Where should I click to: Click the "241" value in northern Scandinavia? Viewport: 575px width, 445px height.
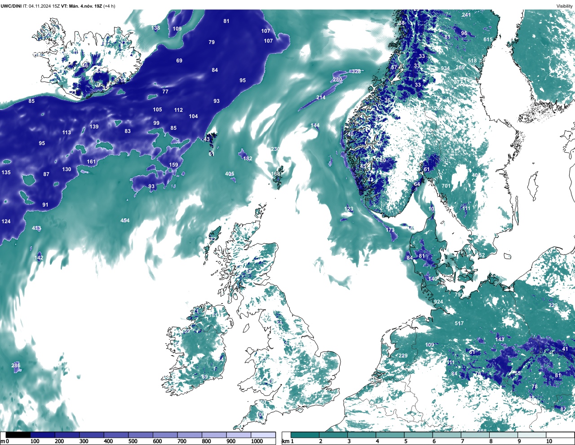click(466, 15)
